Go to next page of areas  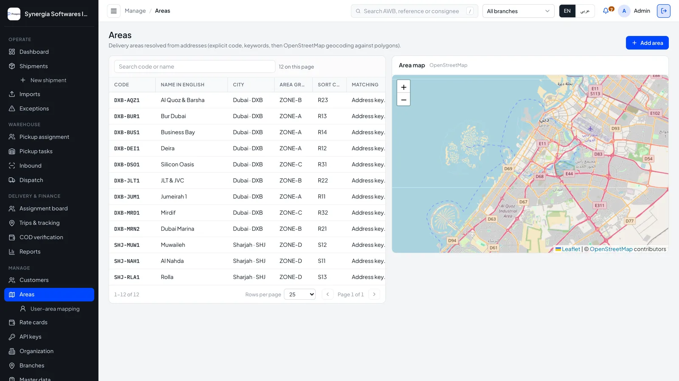point(374,294)
